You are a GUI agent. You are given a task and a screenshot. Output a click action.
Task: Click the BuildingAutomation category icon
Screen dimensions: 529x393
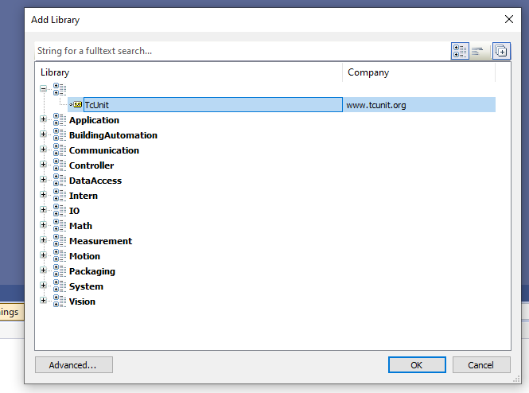60,135
